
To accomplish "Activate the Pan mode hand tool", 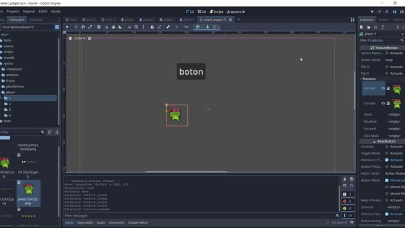I will click(x=113, y=27).
